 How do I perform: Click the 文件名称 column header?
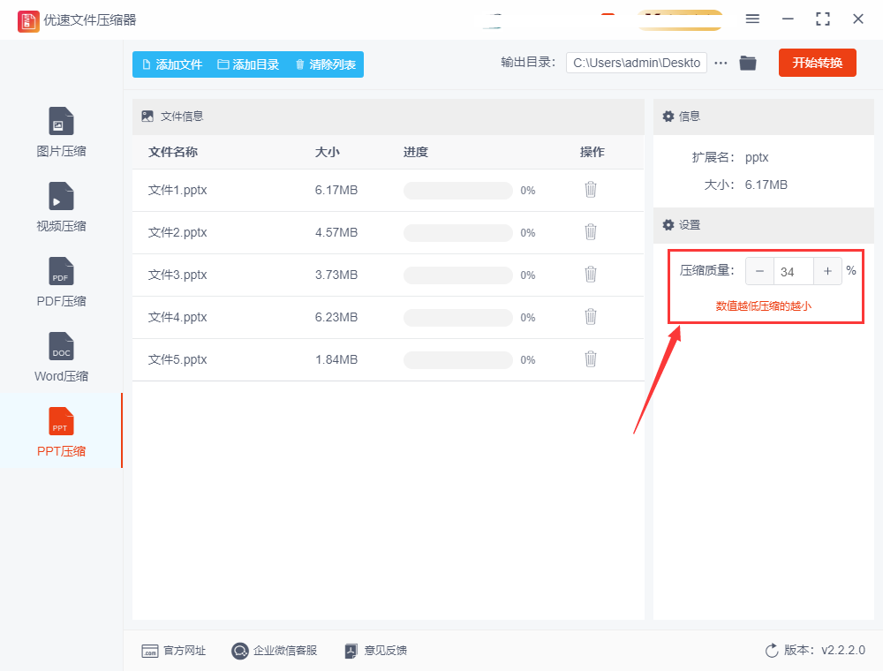pos(173,152)
